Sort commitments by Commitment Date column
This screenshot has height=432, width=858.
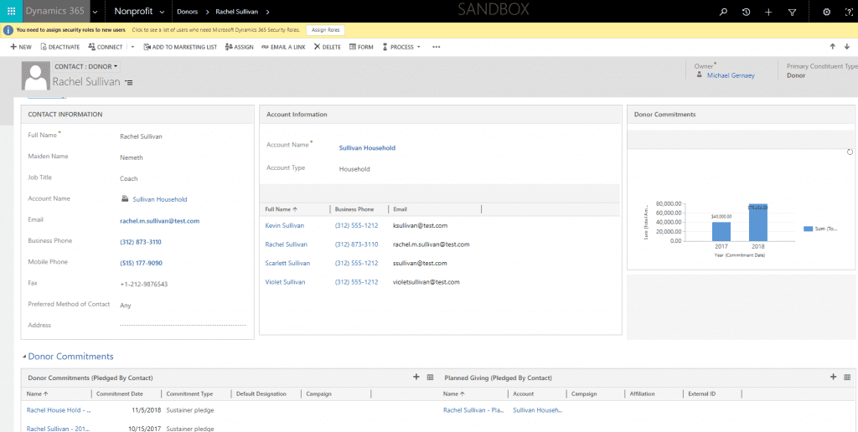pyautogui.click(x=120, y=393)
